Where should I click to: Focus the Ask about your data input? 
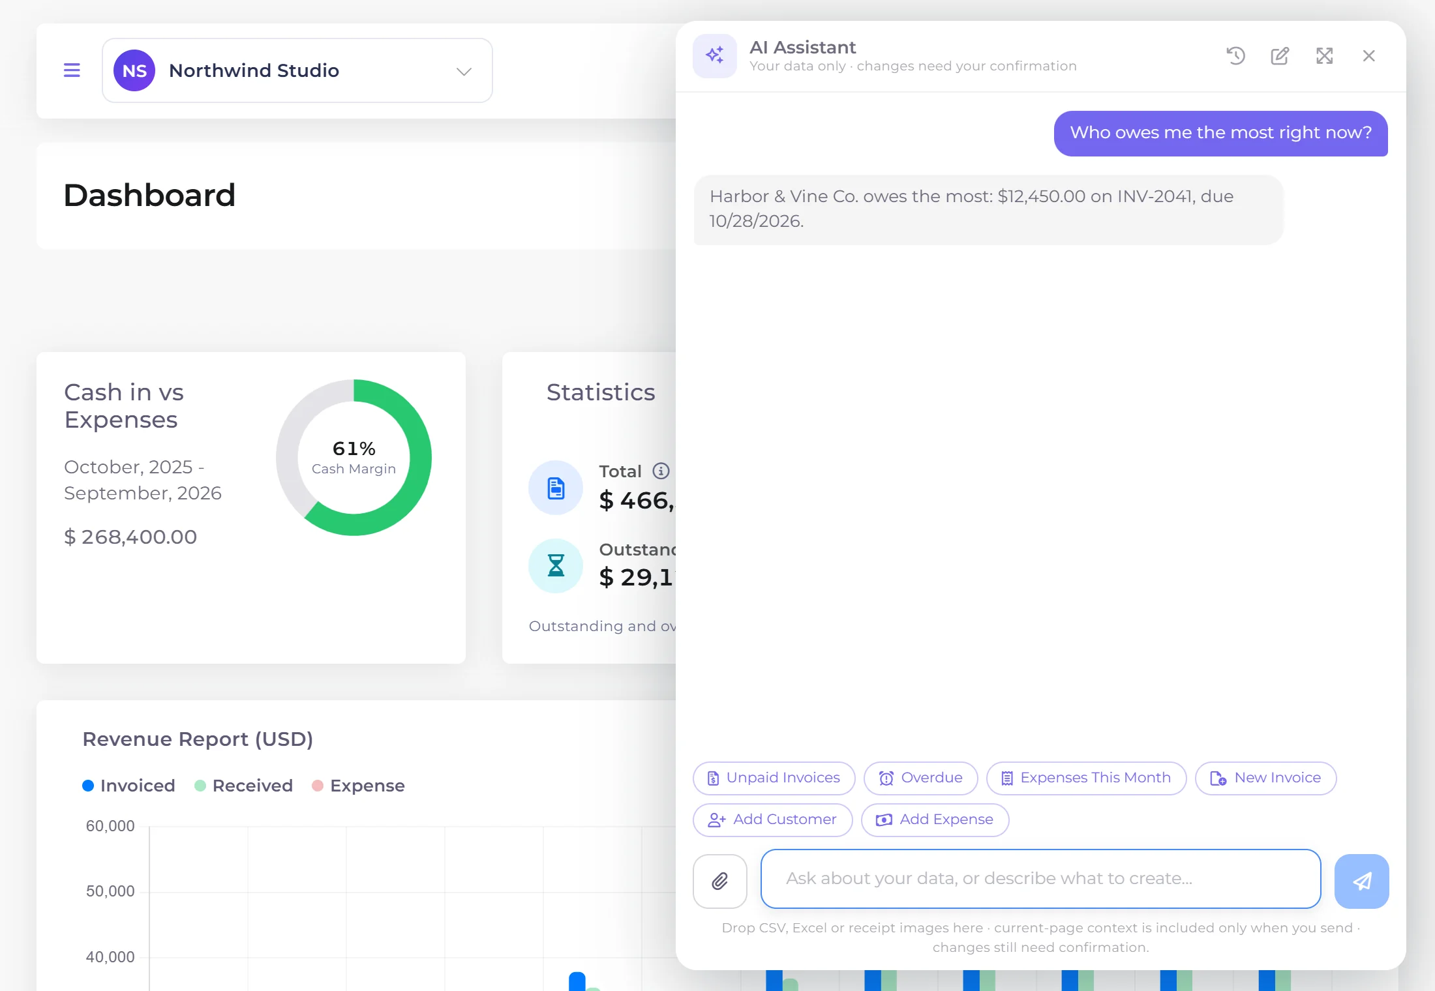(1041, 878)
